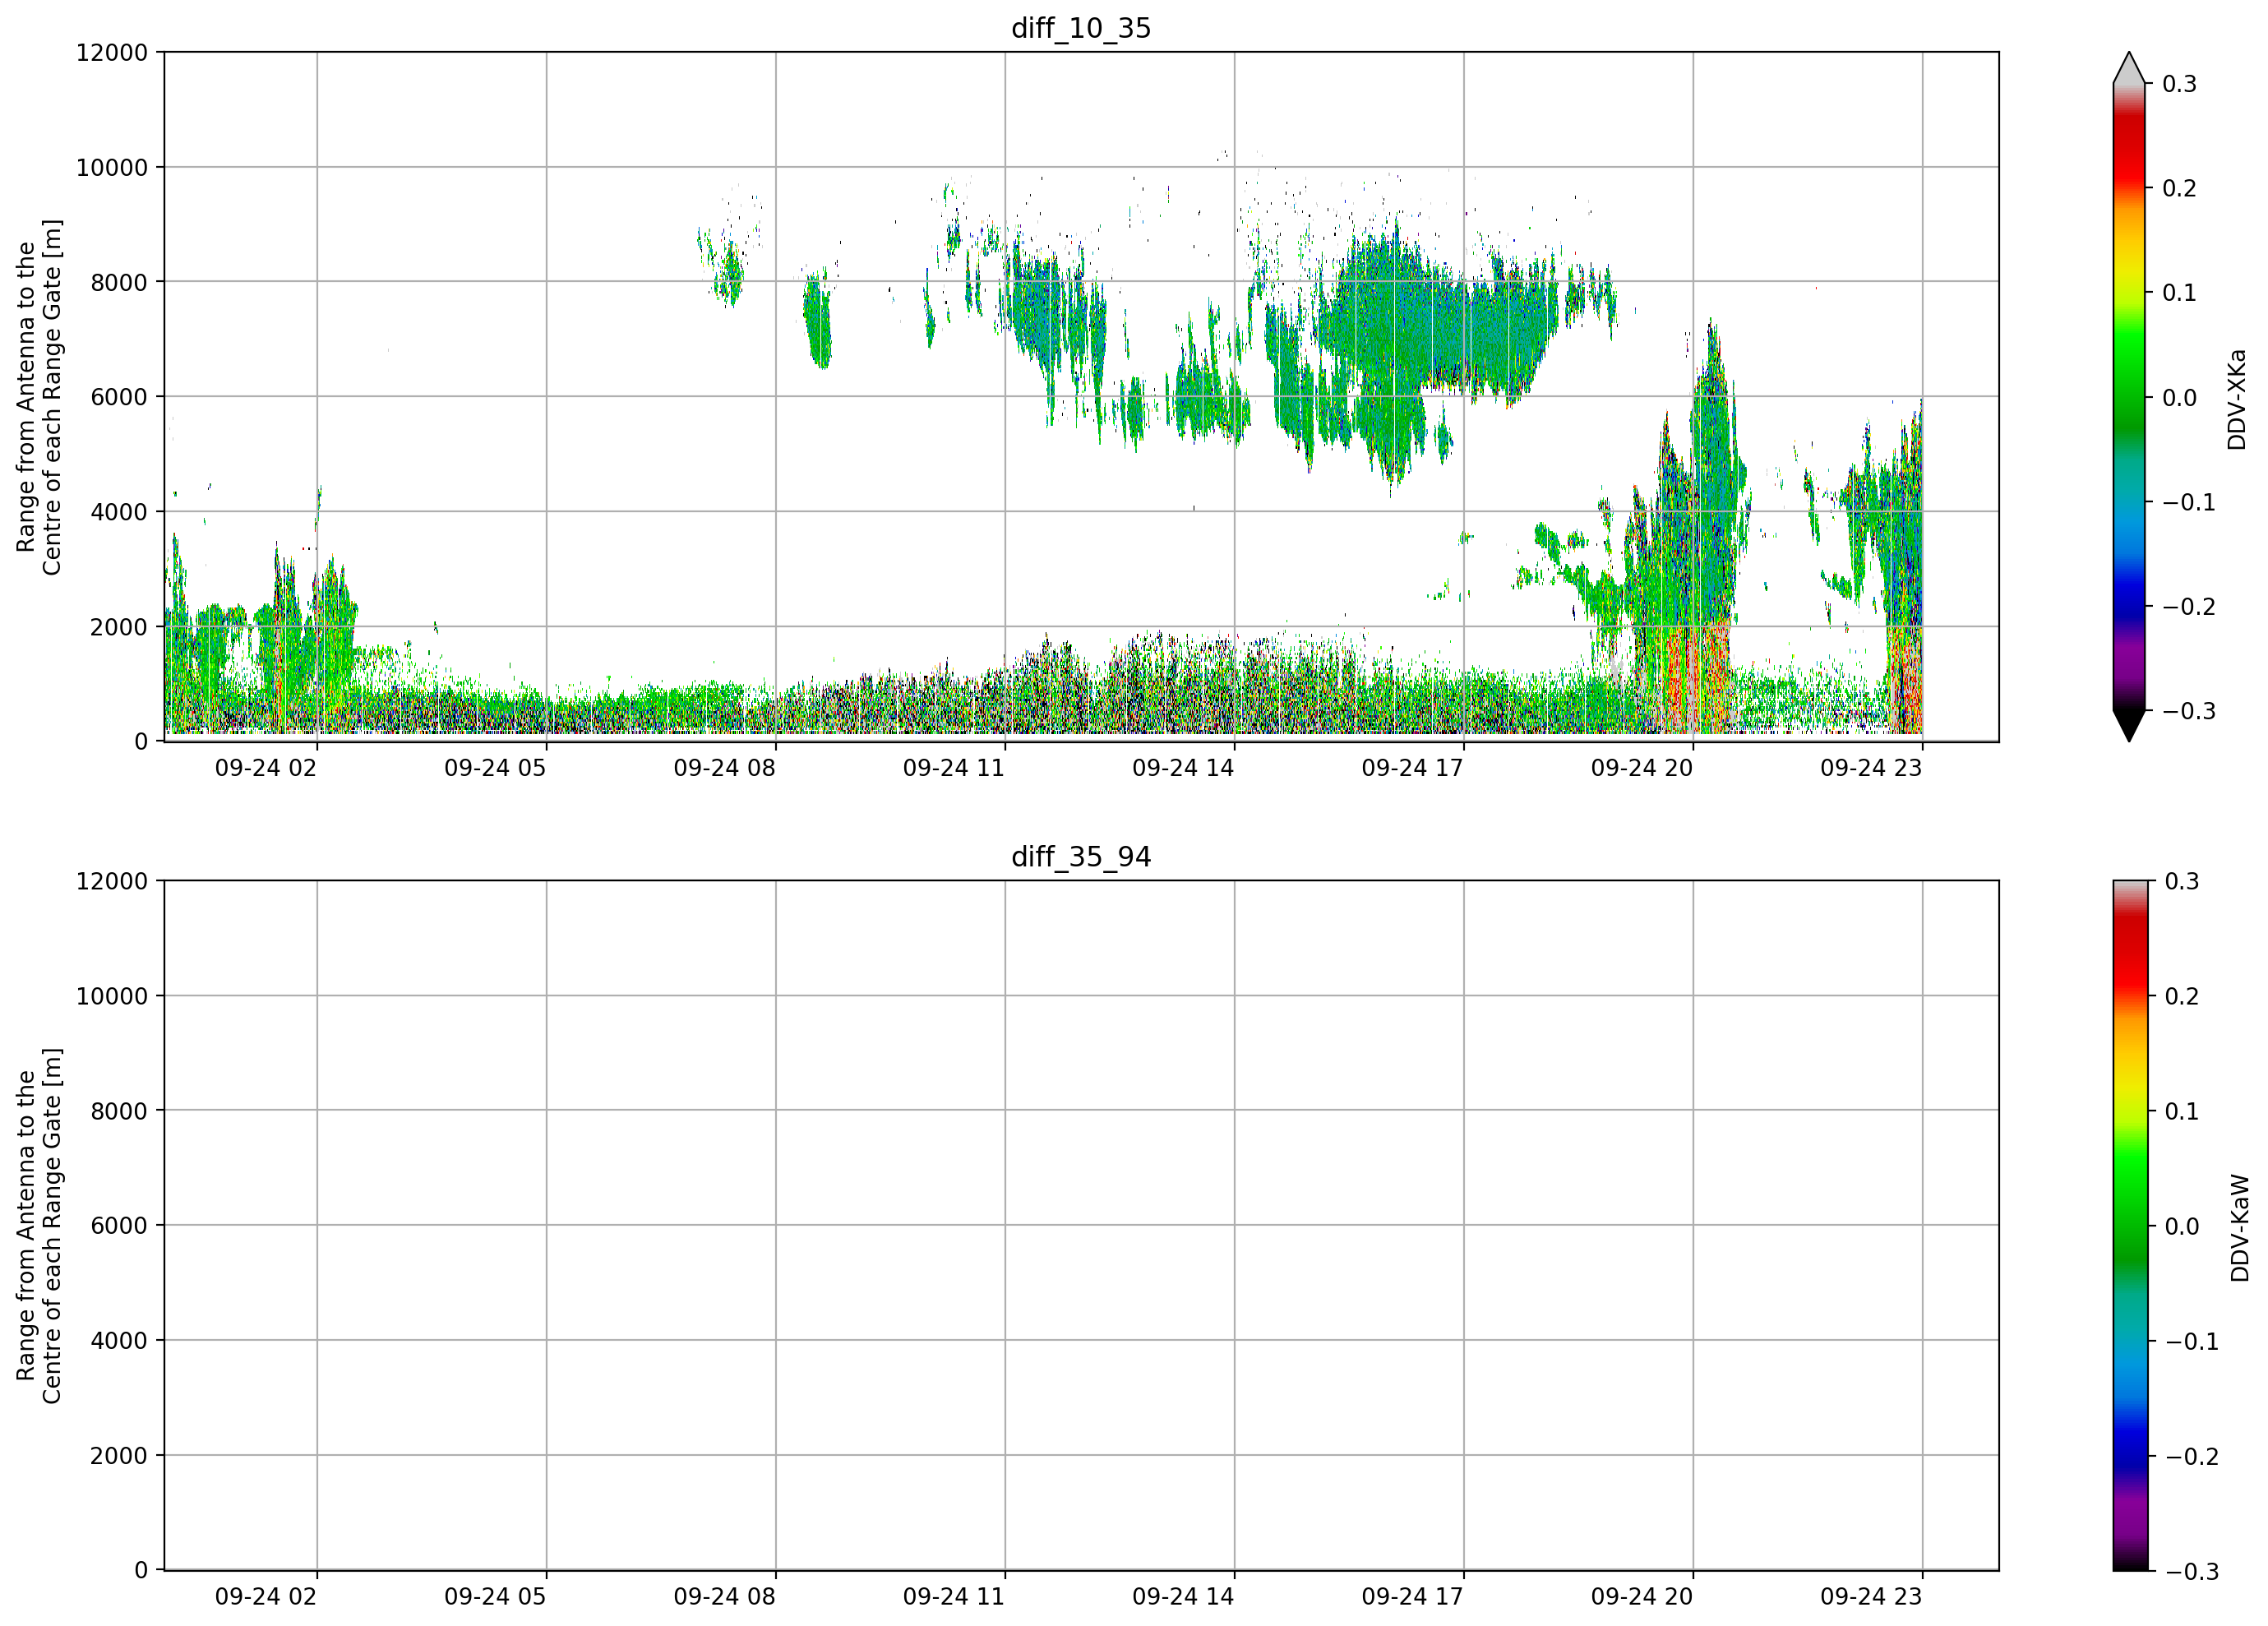Click the 0.0 tick on DDV-KaW colorbar
This screenshot has width=2268, height=1626.
click(x=2182, y=1226)
